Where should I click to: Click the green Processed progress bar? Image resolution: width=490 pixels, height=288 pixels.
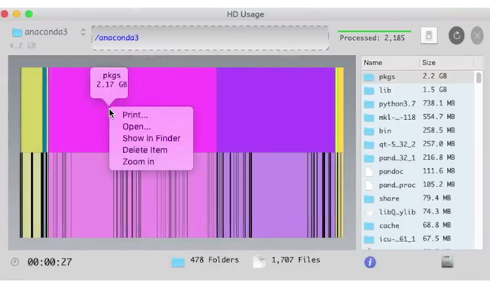point(374,31)
